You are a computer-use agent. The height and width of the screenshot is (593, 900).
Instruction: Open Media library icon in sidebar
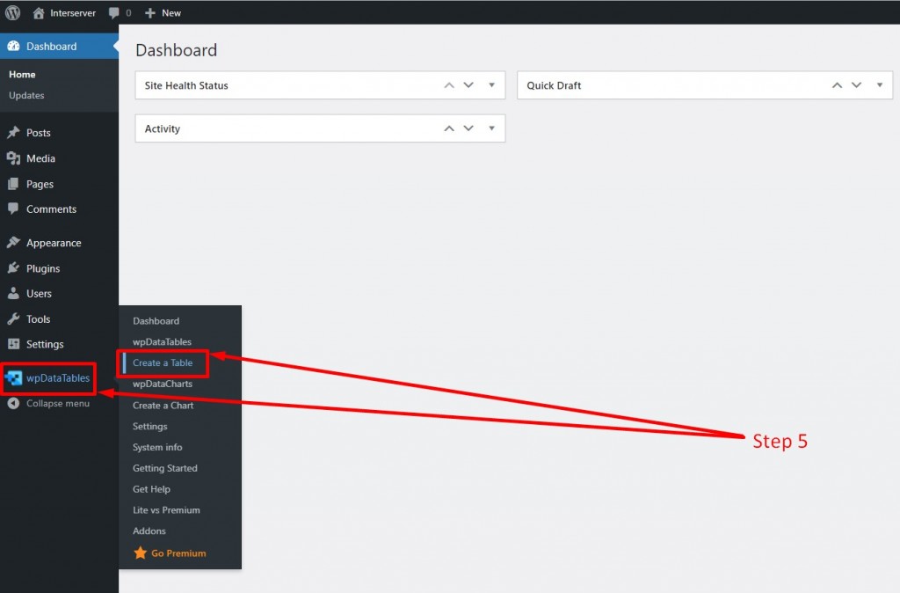13,158
